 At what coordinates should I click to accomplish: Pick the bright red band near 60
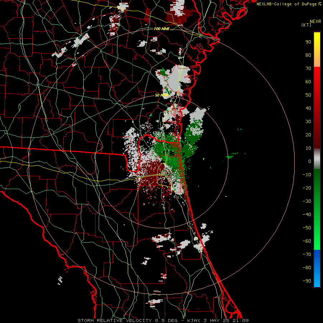317,81
